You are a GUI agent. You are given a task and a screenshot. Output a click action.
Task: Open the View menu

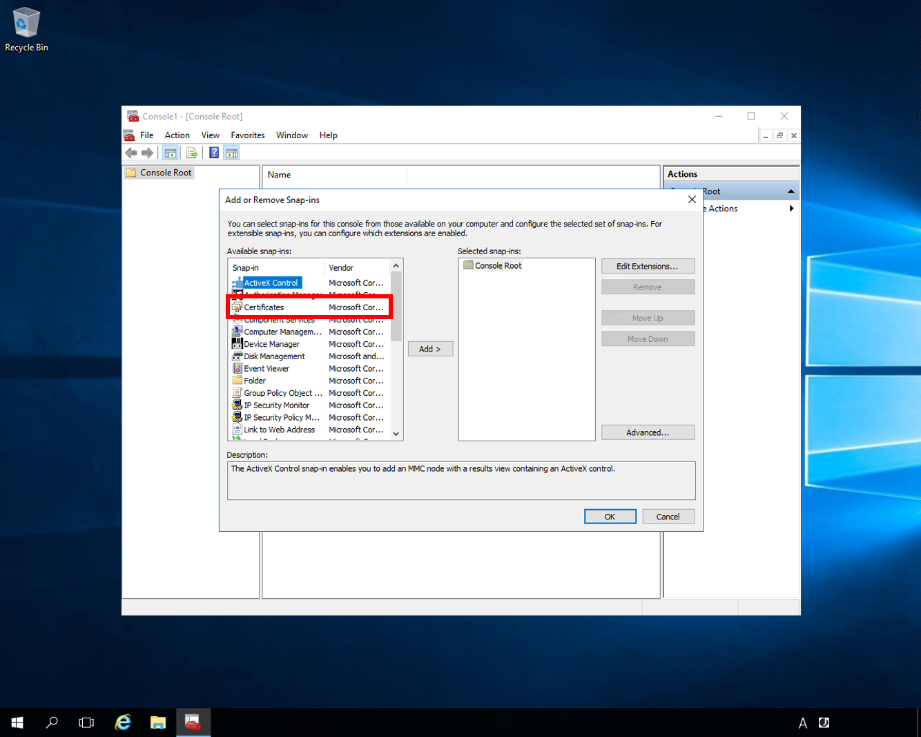(x=211, y=135)
